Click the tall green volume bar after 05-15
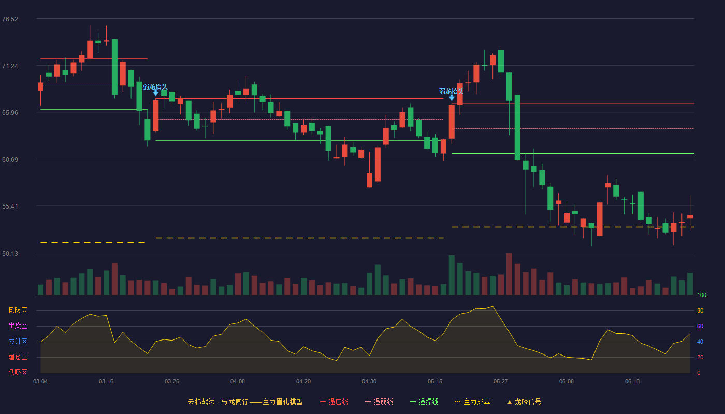Viewport: 725px width, 414px height. pos(452,275)
